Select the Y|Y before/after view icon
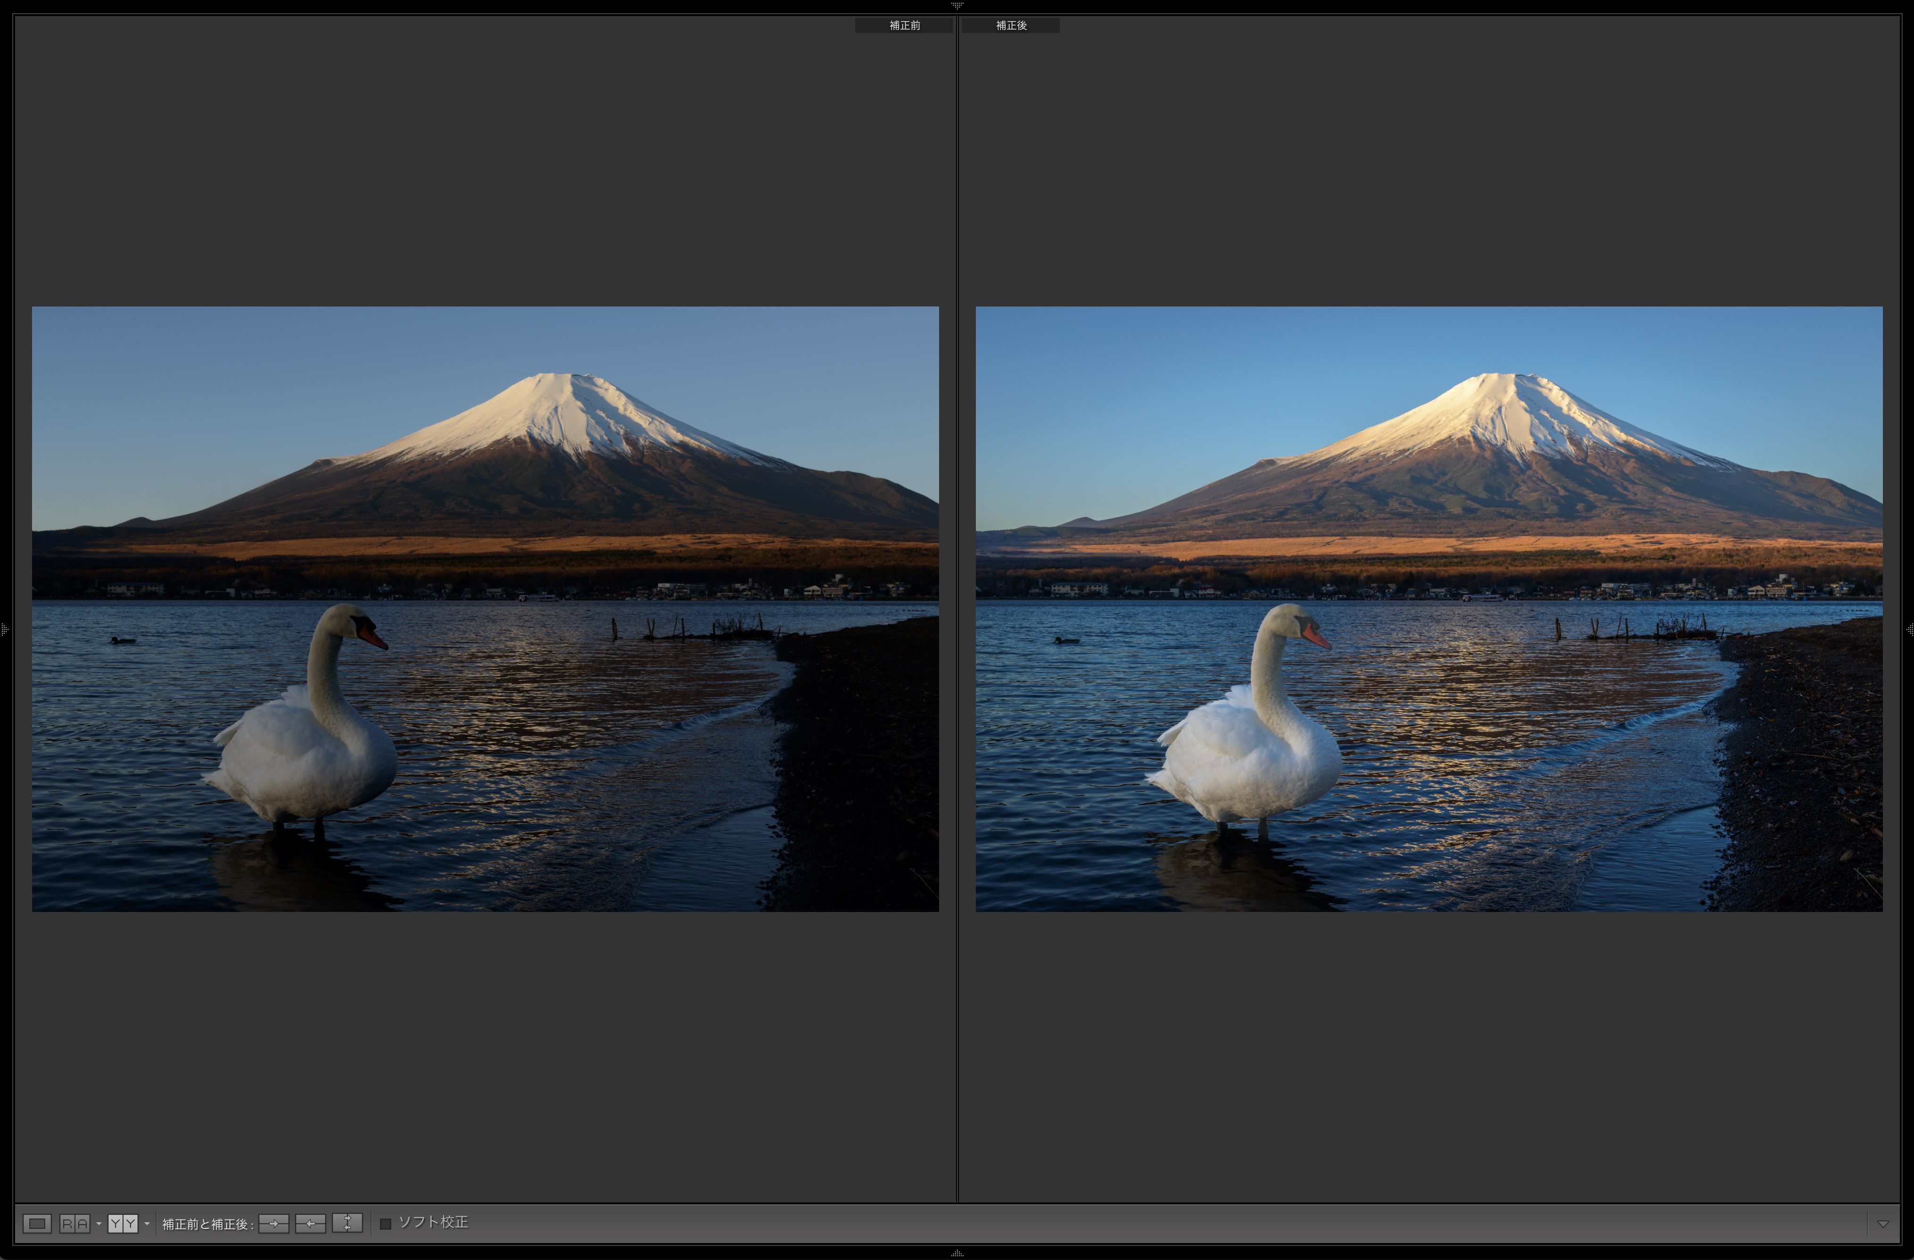 coord(123,1224)
